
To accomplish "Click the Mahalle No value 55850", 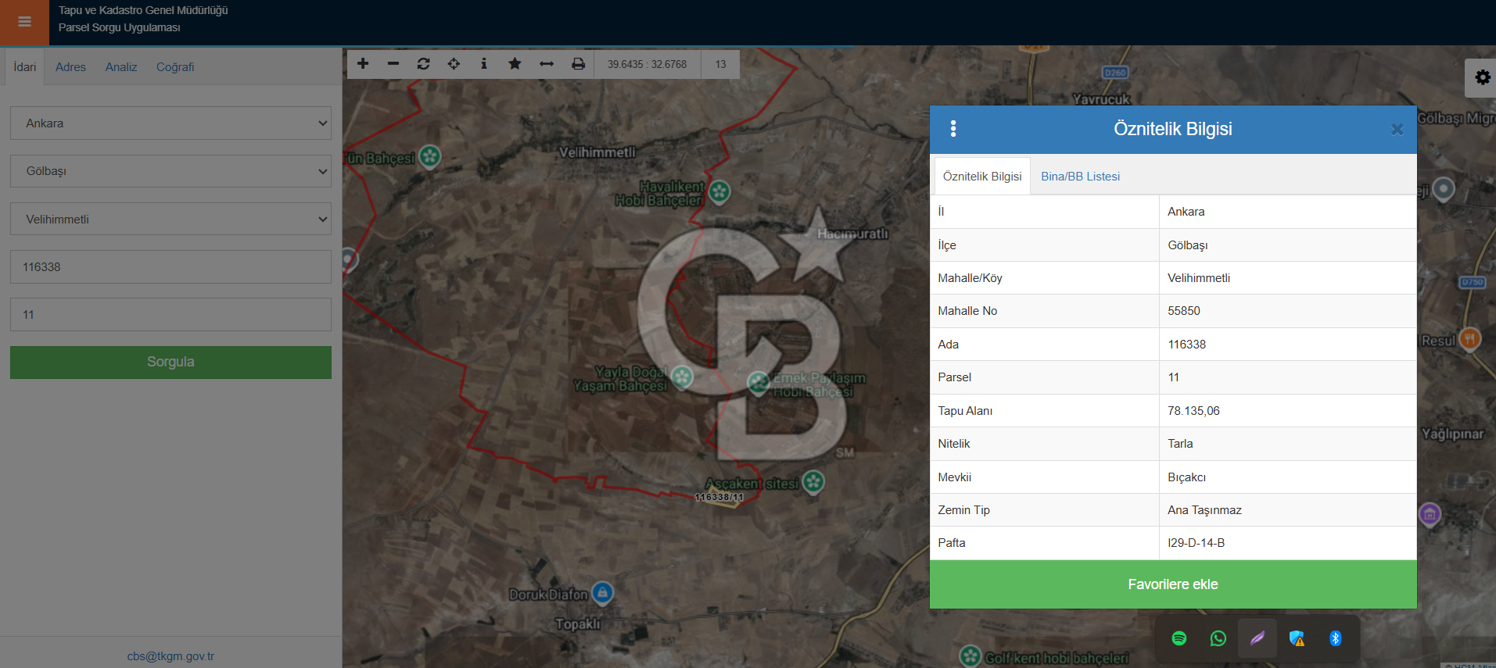I will (x=1184, y=311).
